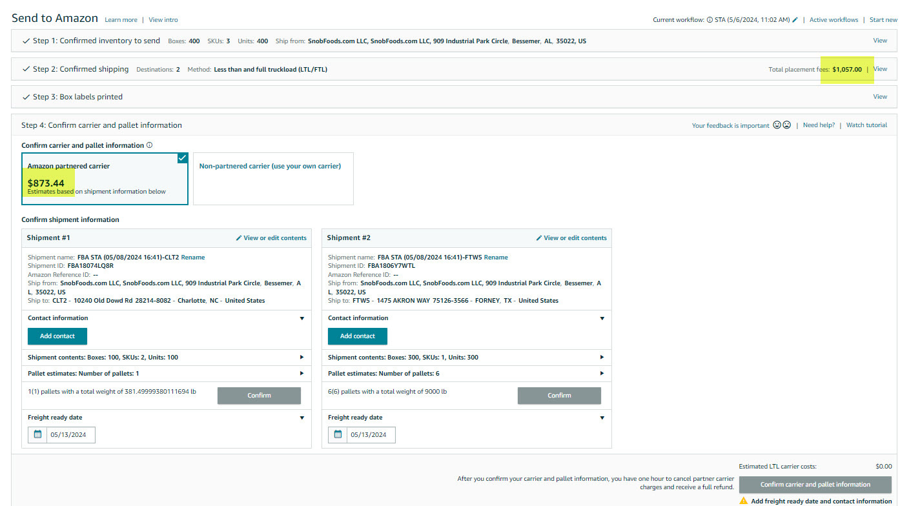This screenshot has width=900, height=506.
Task: Click Shipment ID FBA1806Y7WTL
Action: 391,266
